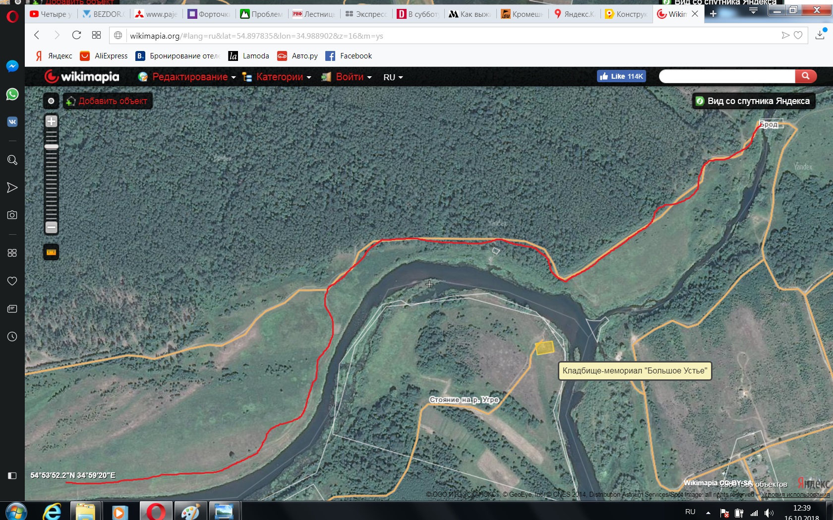Expand the Редактирование dropdown menu
Viewport: 833px width, 520px height.
click(189, 77)
